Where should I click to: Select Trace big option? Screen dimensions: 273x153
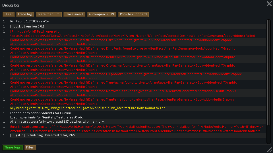[x=25, y=14]
